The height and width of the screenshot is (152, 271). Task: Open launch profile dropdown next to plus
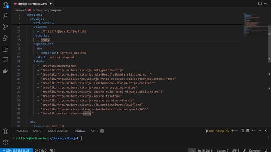237,131
